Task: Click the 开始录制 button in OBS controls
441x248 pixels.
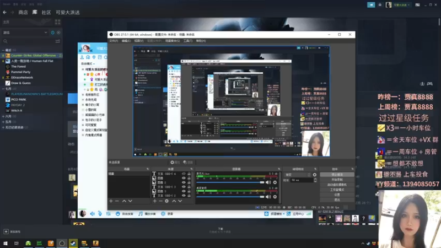Action: pyautogui.click(x=337, y=180)
